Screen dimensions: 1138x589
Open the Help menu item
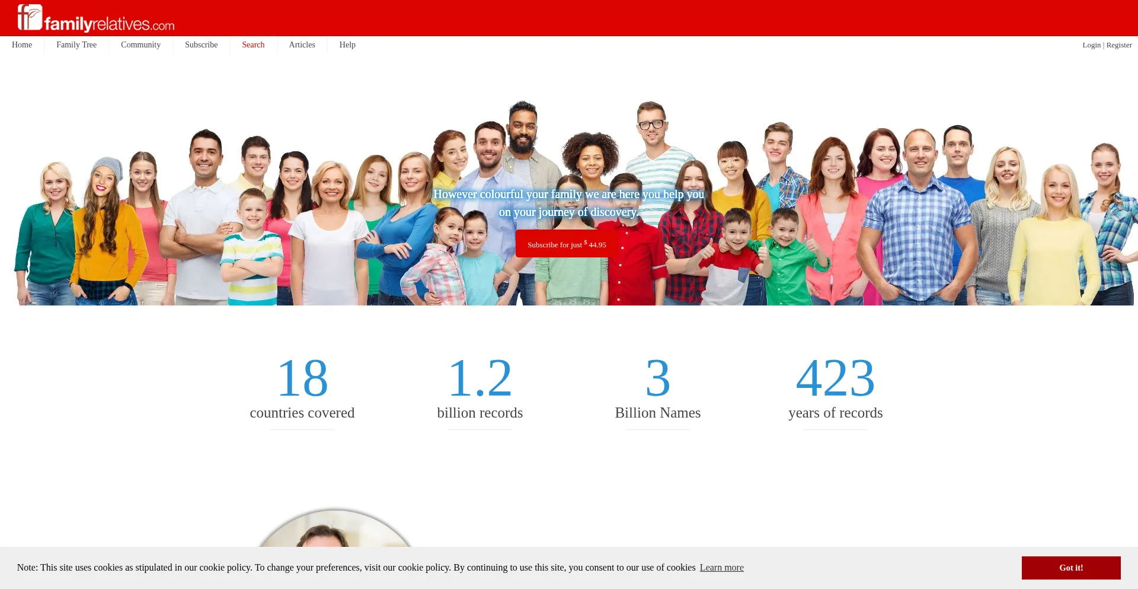pos(347,45)
